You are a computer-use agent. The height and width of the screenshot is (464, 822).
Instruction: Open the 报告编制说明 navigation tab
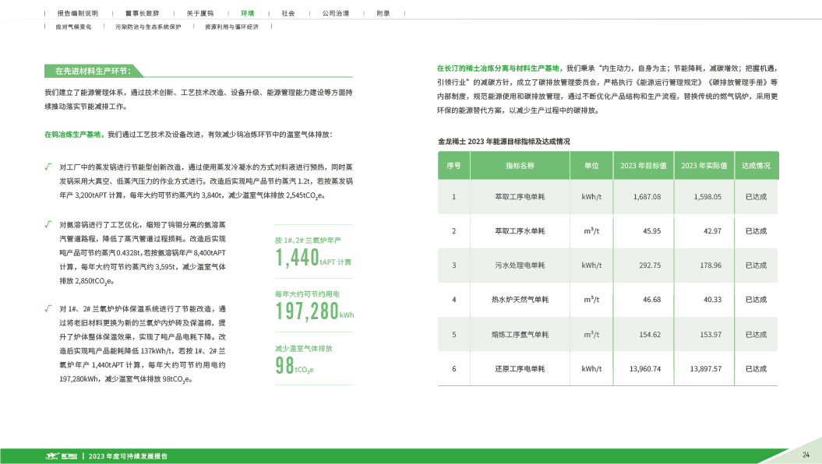click(78, 13)
